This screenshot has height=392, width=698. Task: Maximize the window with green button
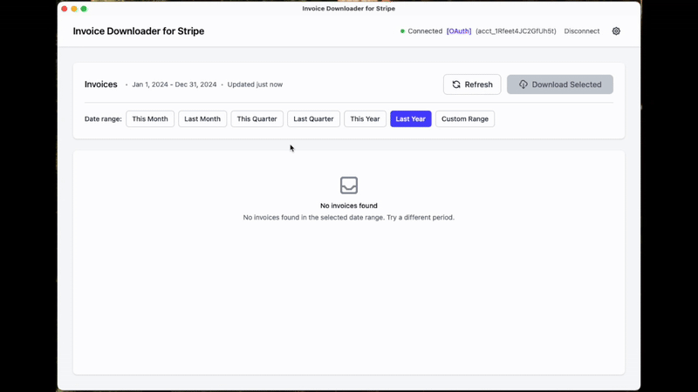click(x=84, y=9)
